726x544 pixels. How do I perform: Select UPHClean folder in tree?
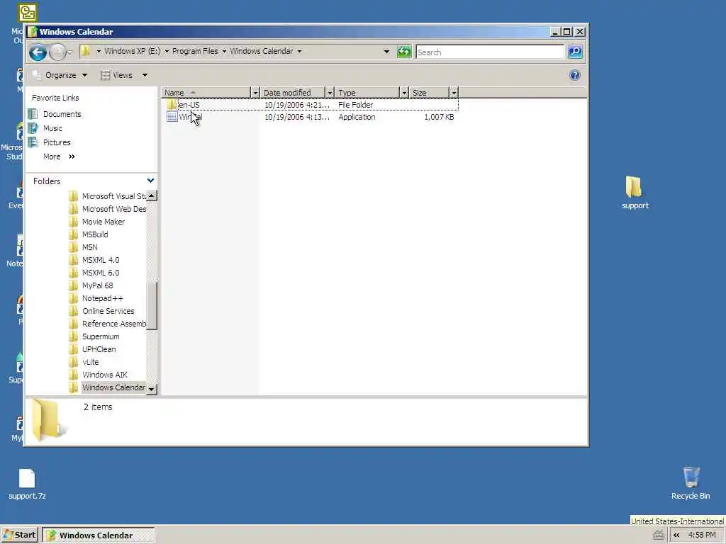[x=99, y=349]
